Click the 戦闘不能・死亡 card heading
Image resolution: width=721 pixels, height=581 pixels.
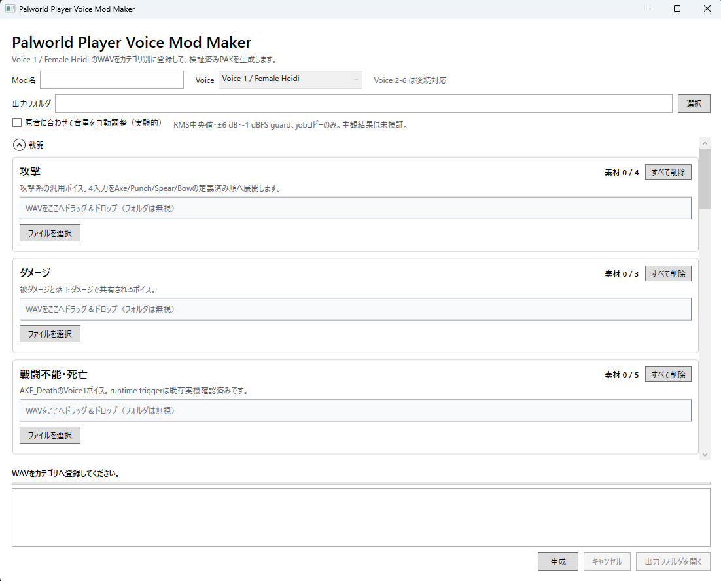tap(54, 374)
